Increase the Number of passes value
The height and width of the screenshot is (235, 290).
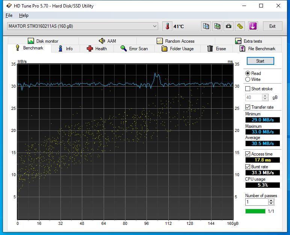click(x=271, y=200)
